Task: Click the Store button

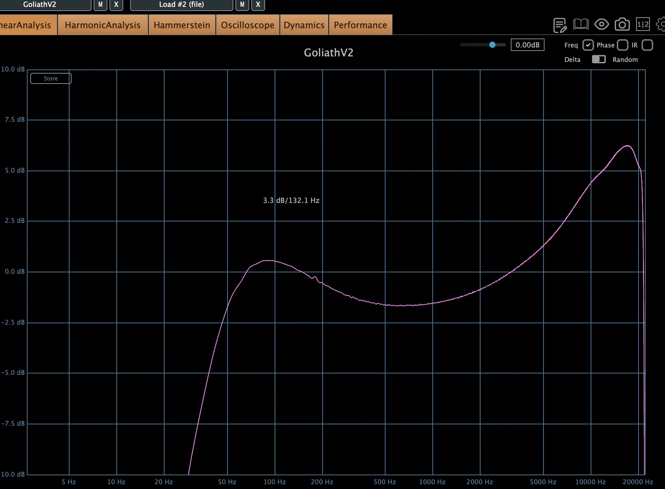Action: (50, 78)
